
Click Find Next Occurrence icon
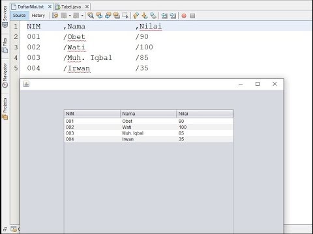point(108,16)
